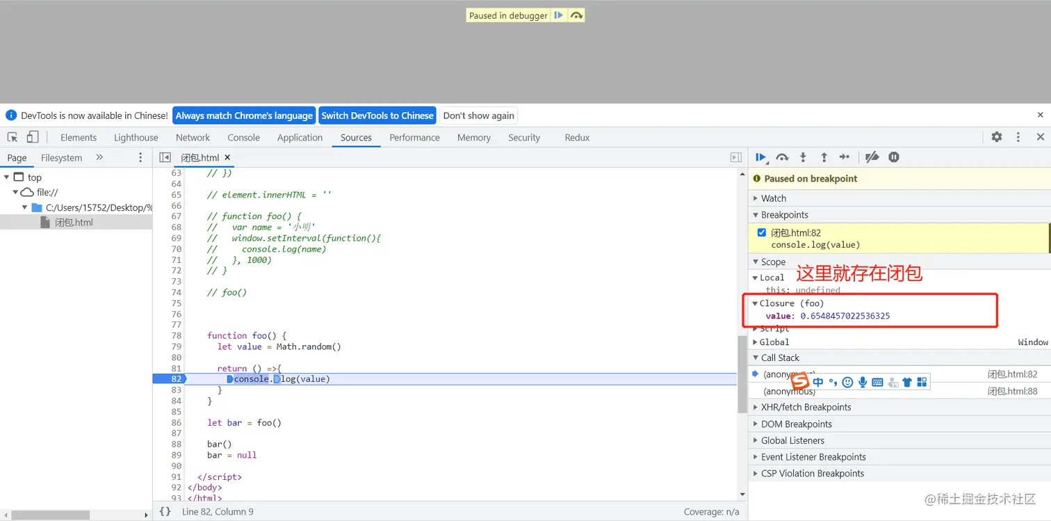
Task: Step out of the current function
Action: (824, 158)
